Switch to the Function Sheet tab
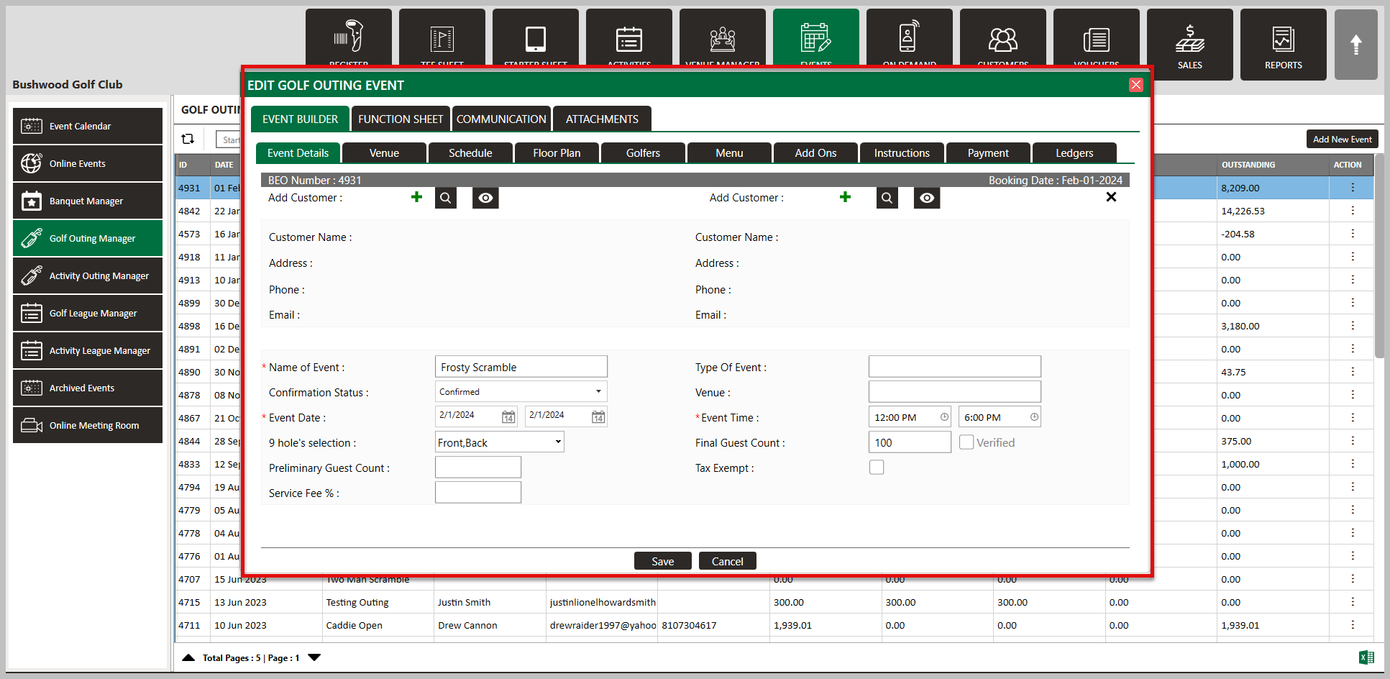 [x=401, y=119]
